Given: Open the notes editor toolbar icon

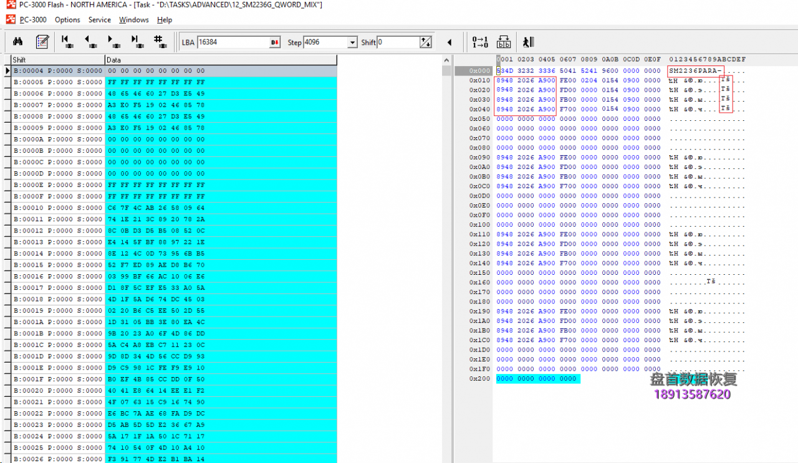Looking at the screenshot, I should 42,42.
